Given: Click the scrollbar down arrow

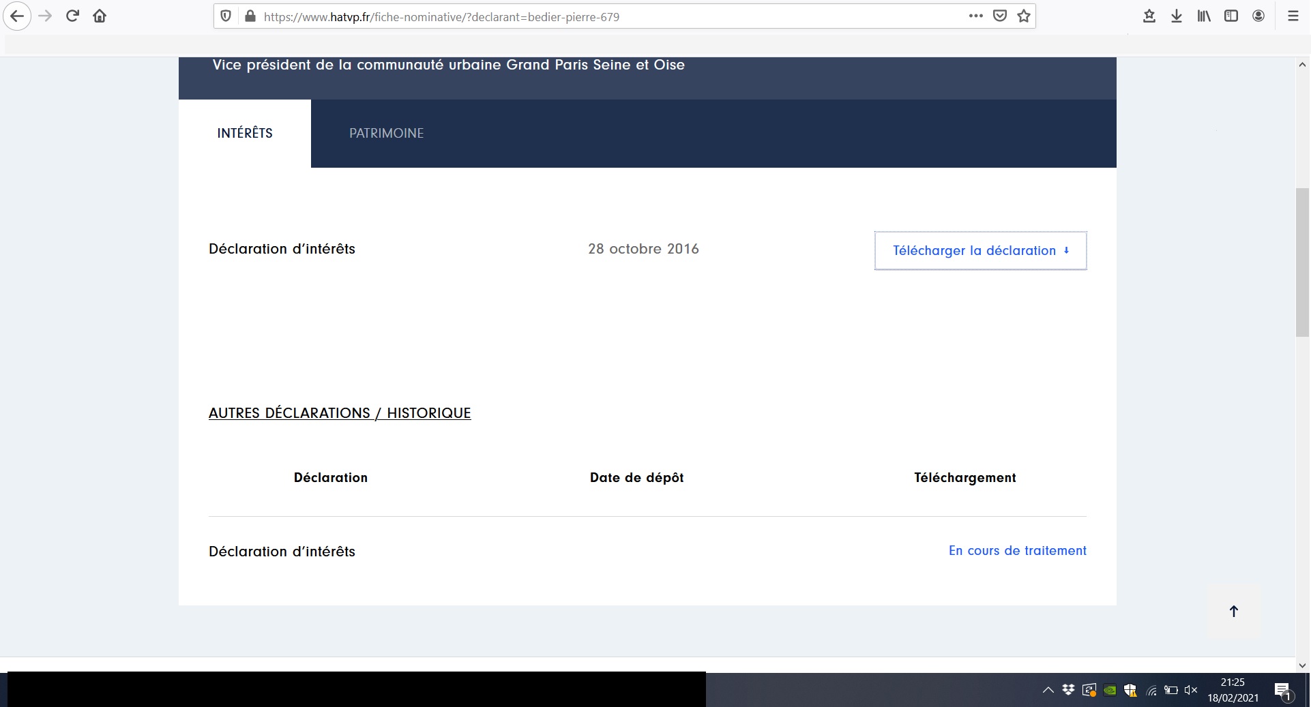Looking at the screenshot, I should (x=1302, y=665).
